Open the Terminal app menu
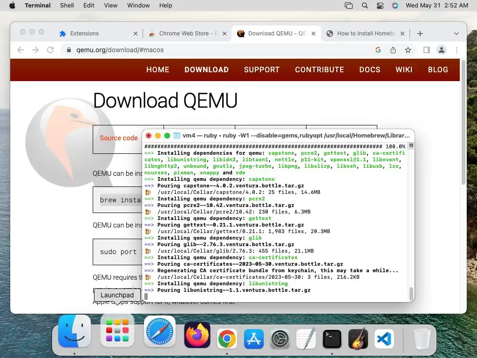 tap(38, 6)
